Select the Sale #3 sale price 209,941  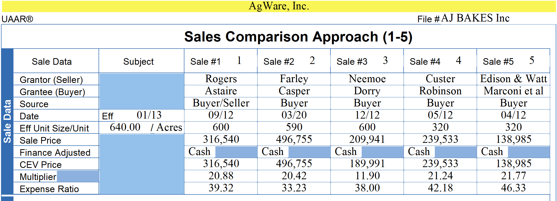point(367,140)
